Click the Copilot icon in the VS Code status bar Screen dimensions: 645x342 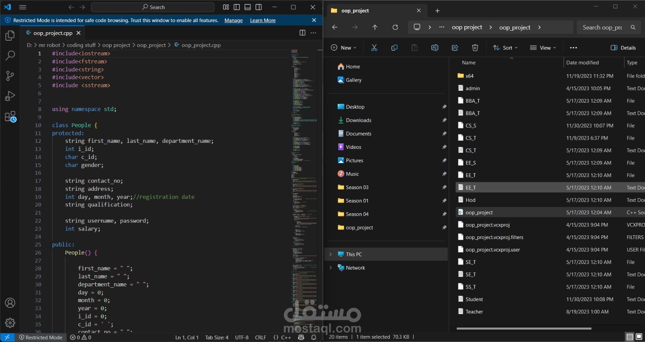[x=301, y=338]
